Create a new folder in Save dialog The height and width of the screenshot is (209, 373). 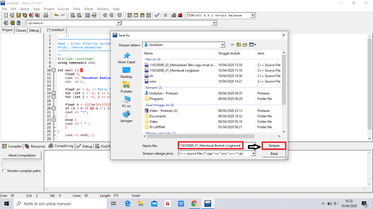pyautogui.click(x=245, y=45)
